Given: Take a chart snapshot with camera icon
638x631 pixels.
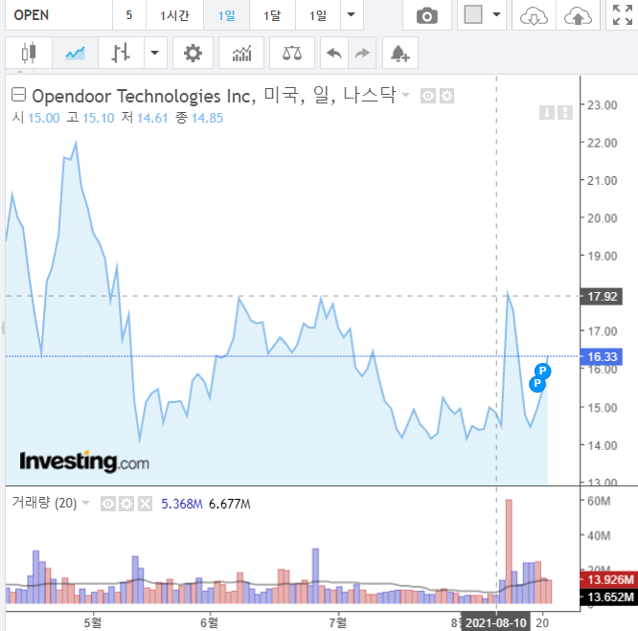Looking at the screenshot, I should point(427,15).
